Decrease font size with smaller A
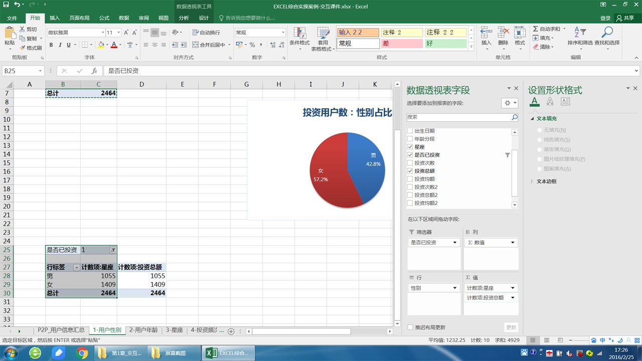Viewport: 642px width, 361px height. pos(134,33)
